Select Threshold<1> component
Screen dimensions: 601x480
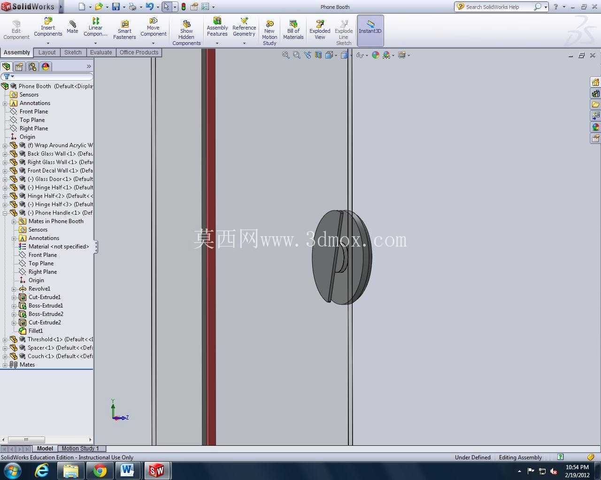(60, 339)
